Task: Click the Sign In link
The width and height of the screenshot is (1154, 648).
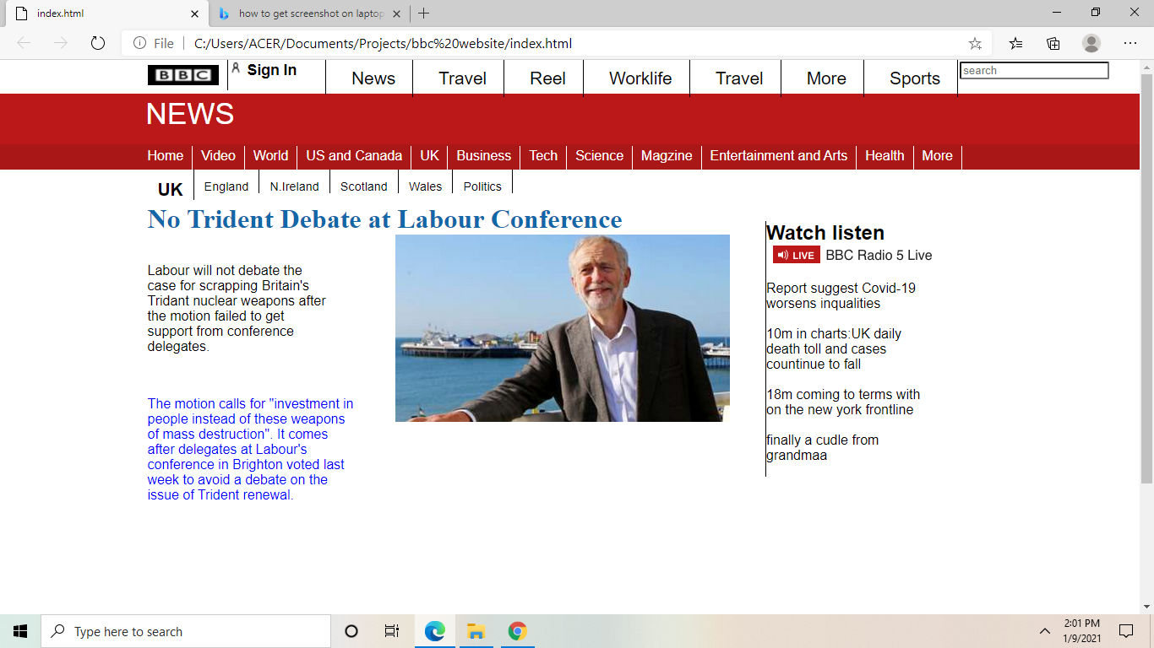Action: click(x=271, y=70)
